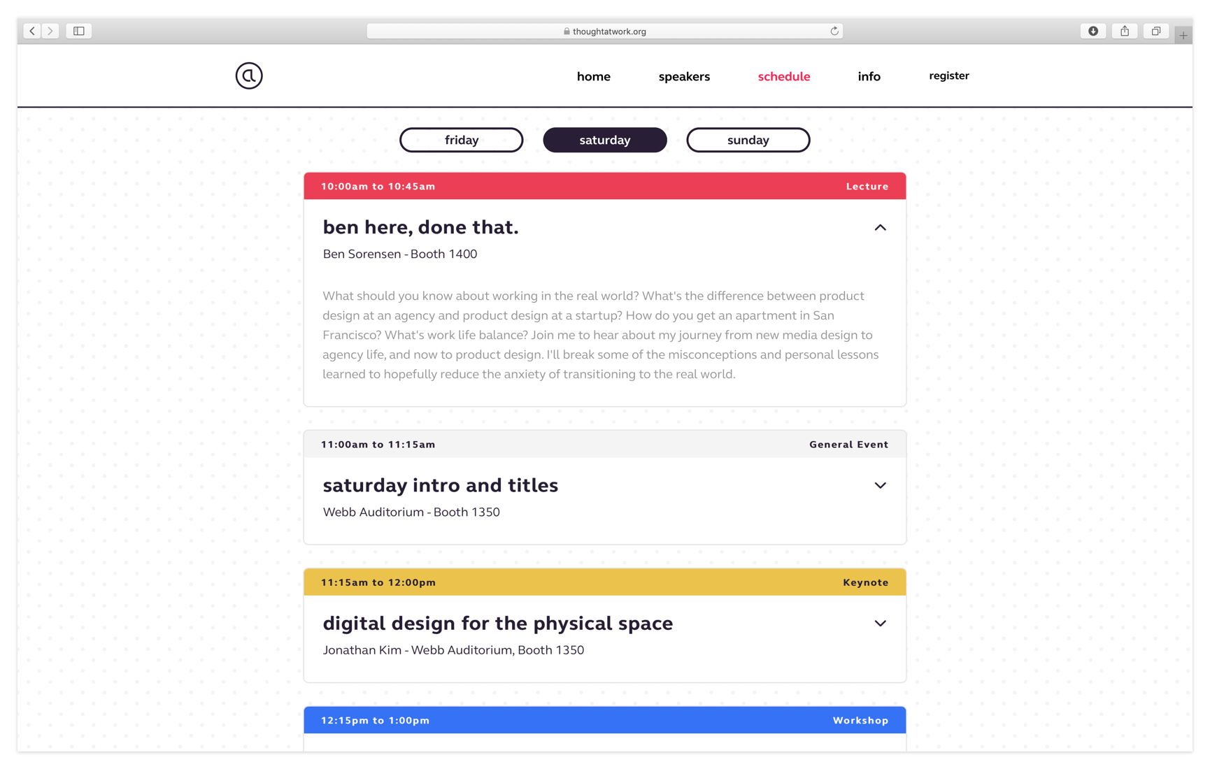
Task: Collapse the ben here, done that. card
Action: [x=880, y=227]
